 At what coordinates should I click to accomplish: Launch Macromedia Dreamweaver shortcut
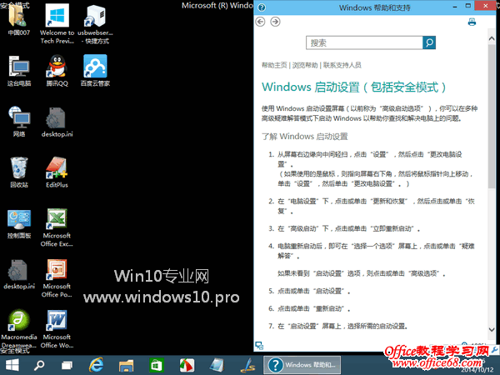[x=19, y=329]
